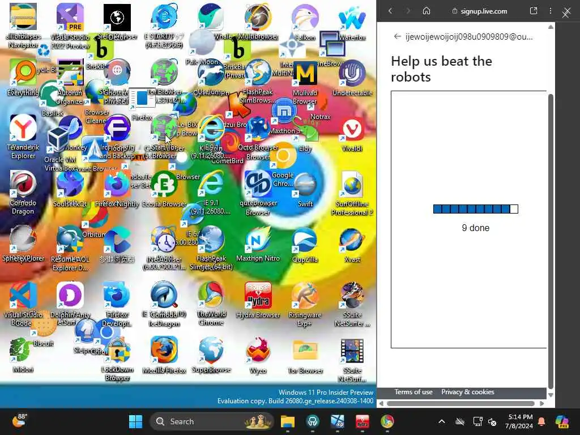Open the Swift browser desktop icon
This screenshot has width=580, height=435.
click(305, 185)
